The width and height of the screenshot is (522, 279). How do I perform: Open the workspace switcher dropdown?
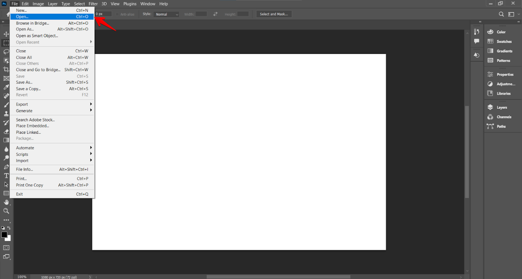tap(514, 14)
